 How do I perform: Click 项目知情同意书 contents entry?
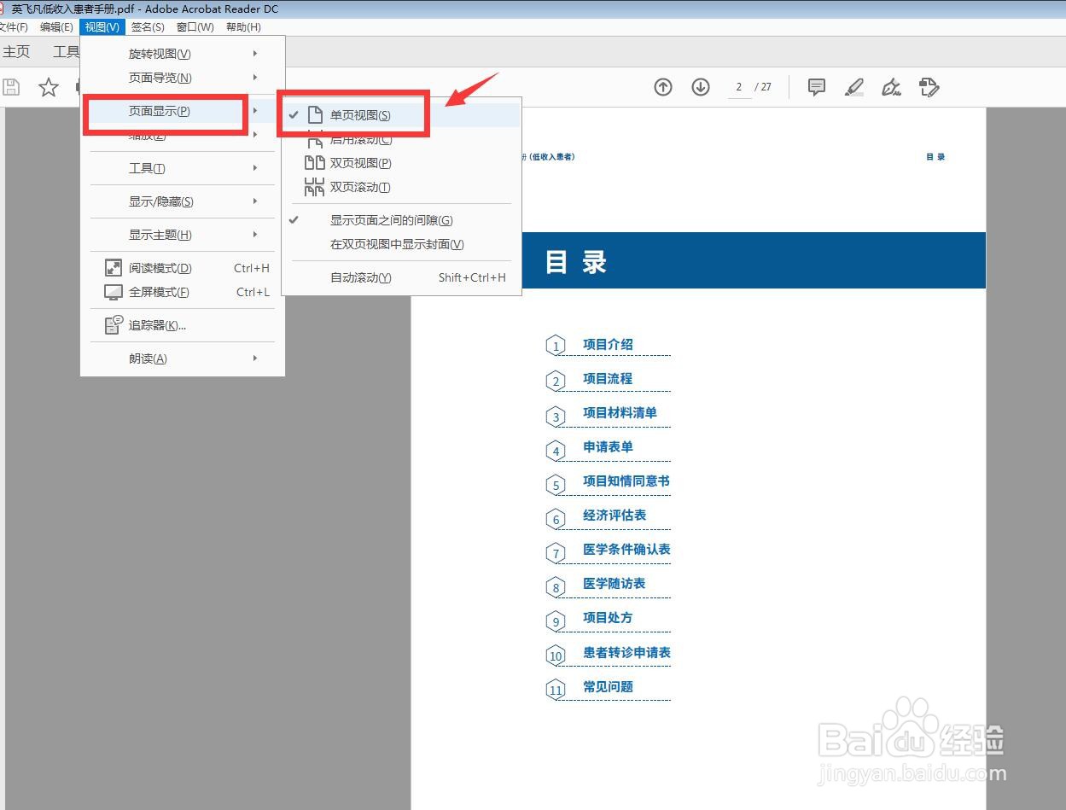pos(626,481)
